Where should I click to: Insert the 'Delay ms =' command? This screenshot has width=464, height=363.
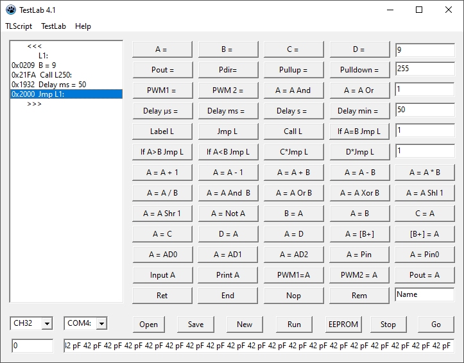pos(226,111)
